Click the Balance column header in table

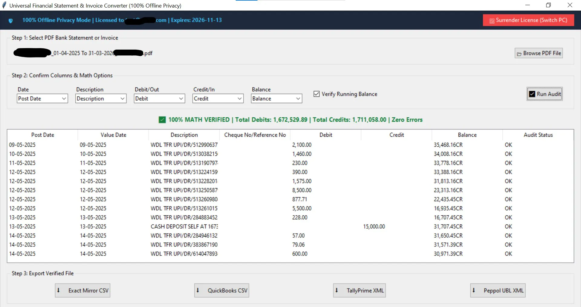click(x=467, y=135)
